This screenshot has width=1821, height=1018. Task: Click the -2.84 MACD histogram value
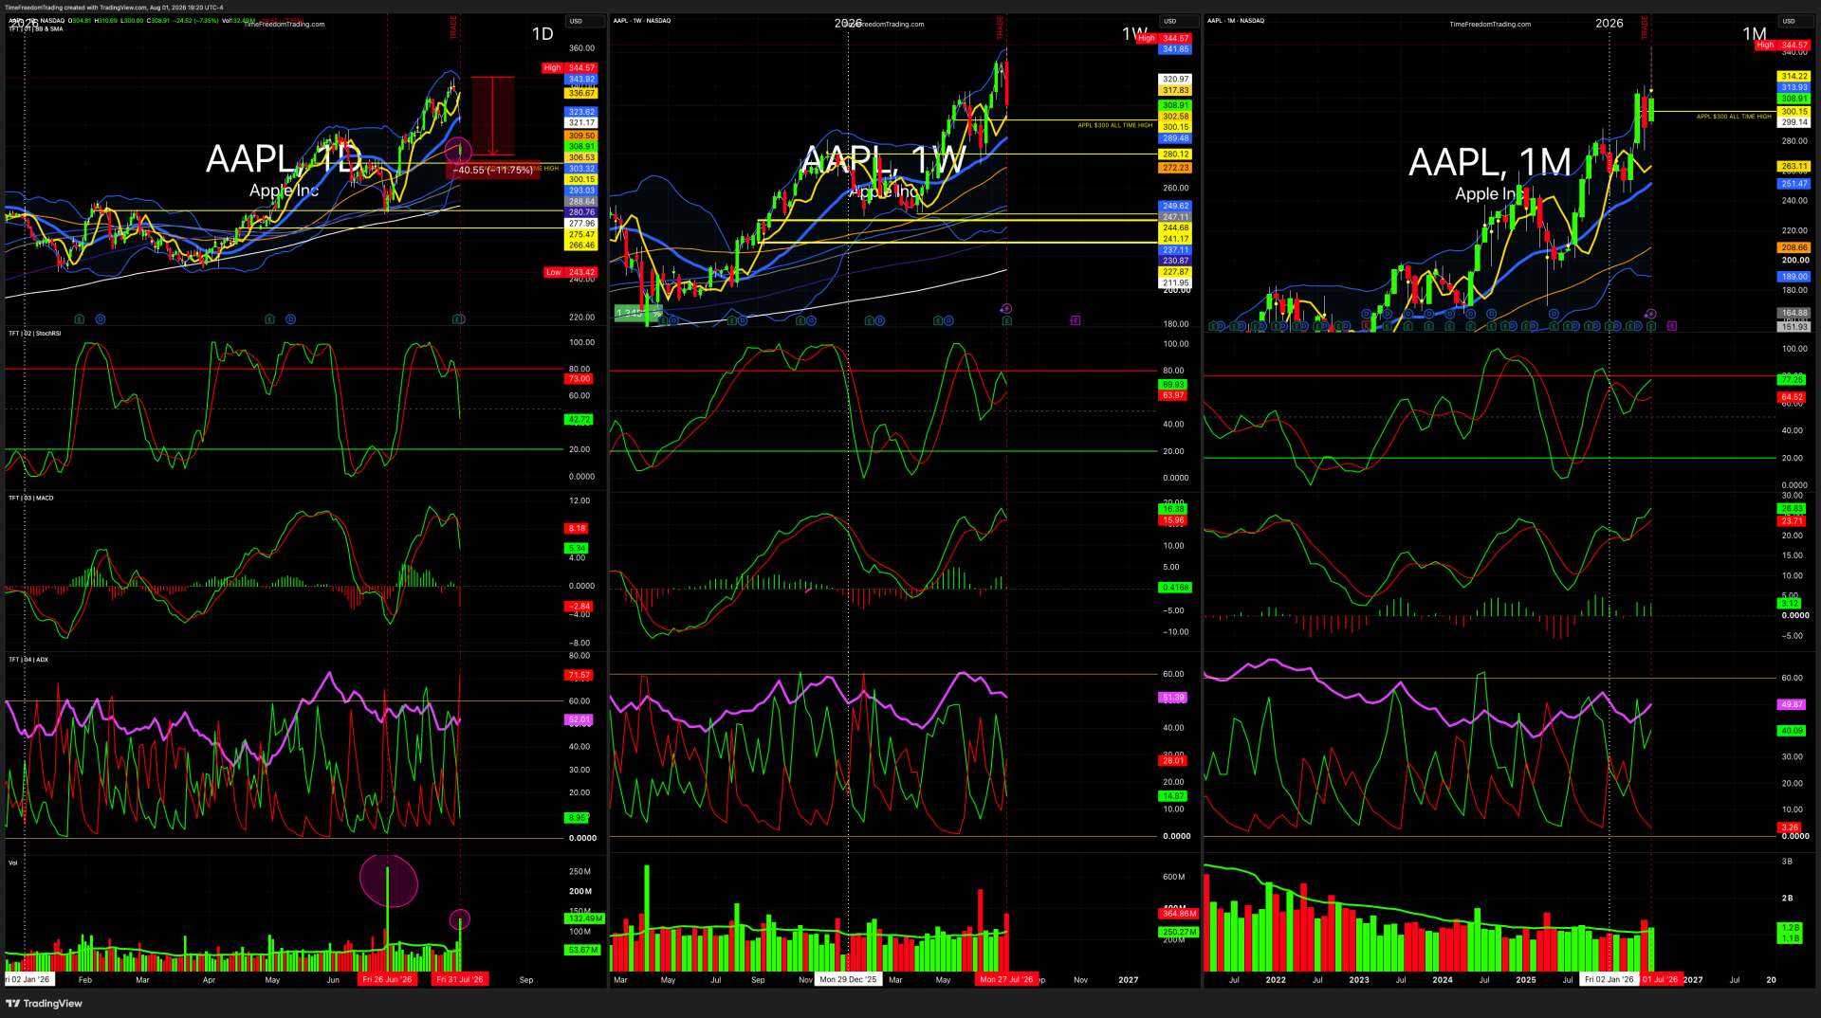[578, 606]
